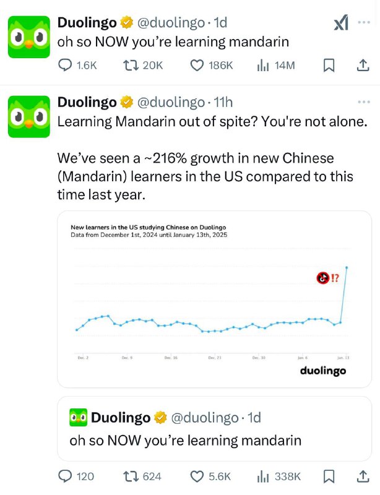The height and width of the screenshot is (495, 380).
Task: Bookmark the second Duolingo tweet
Action: click(x=329, y=476)
